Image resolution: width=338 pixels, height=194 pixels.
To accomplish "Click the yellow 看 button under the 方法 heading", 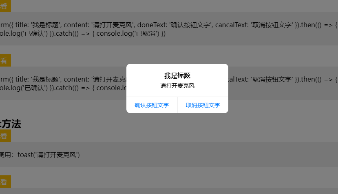I will [5, 136].
